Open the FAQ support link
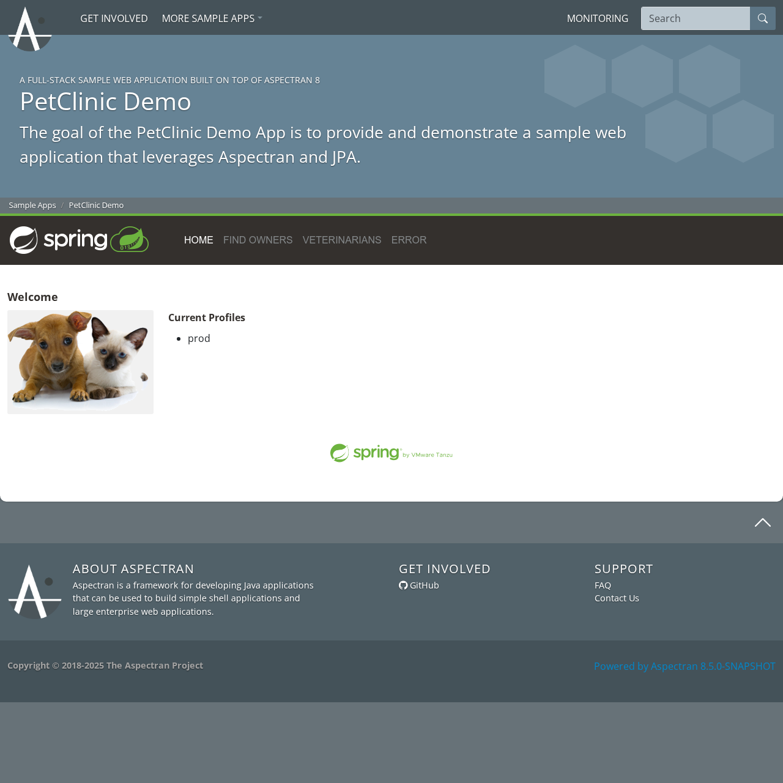 (x=603, y=585)
